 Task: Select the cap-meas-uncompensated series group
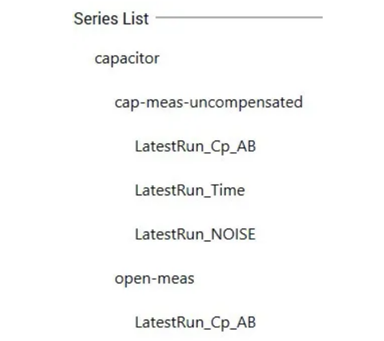pyautogui.click(x=209, y=102)
